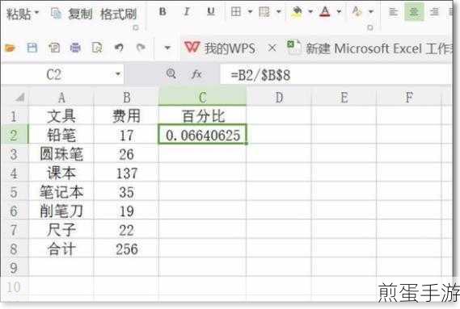Apply red font color
The width and height of the screenshot is (460, 309).
pos(325,12)
